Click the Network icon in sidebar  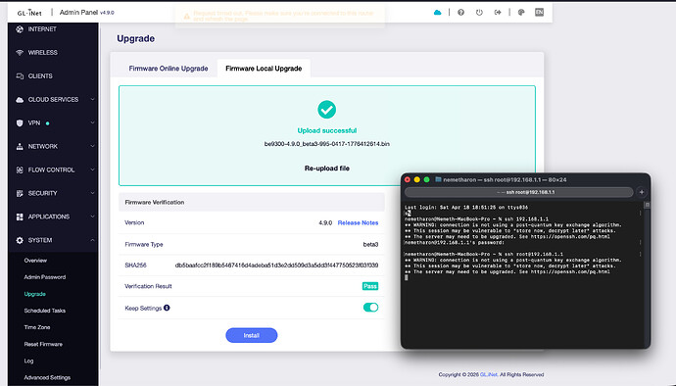20,147
